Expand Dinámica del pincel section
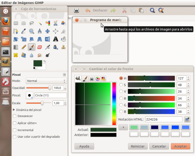Viewport: 195px width, 156px height. 14,110
